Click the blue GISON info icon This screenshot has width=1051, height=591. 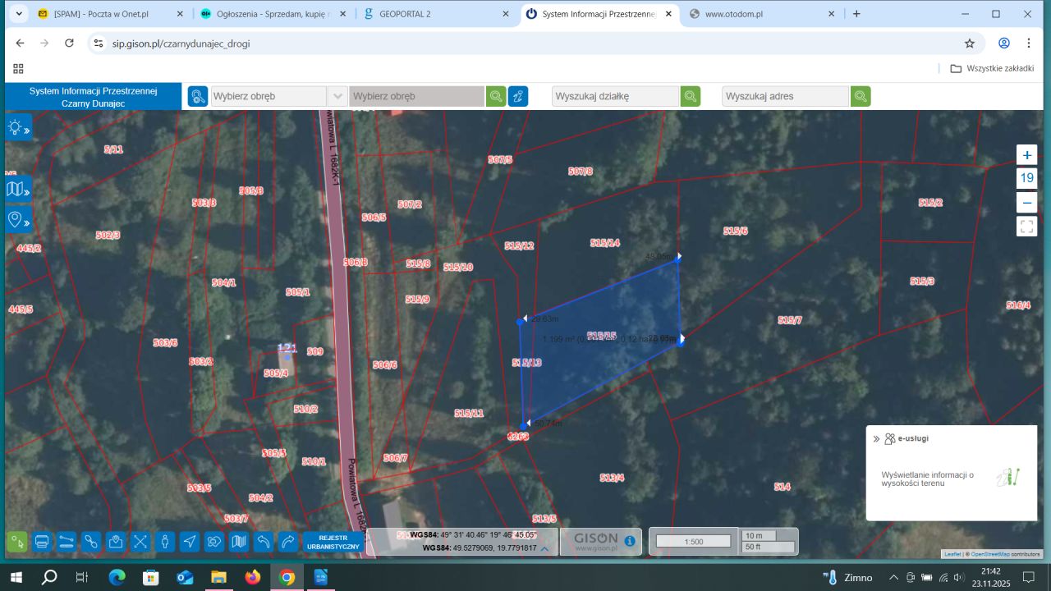coord(630,541)
